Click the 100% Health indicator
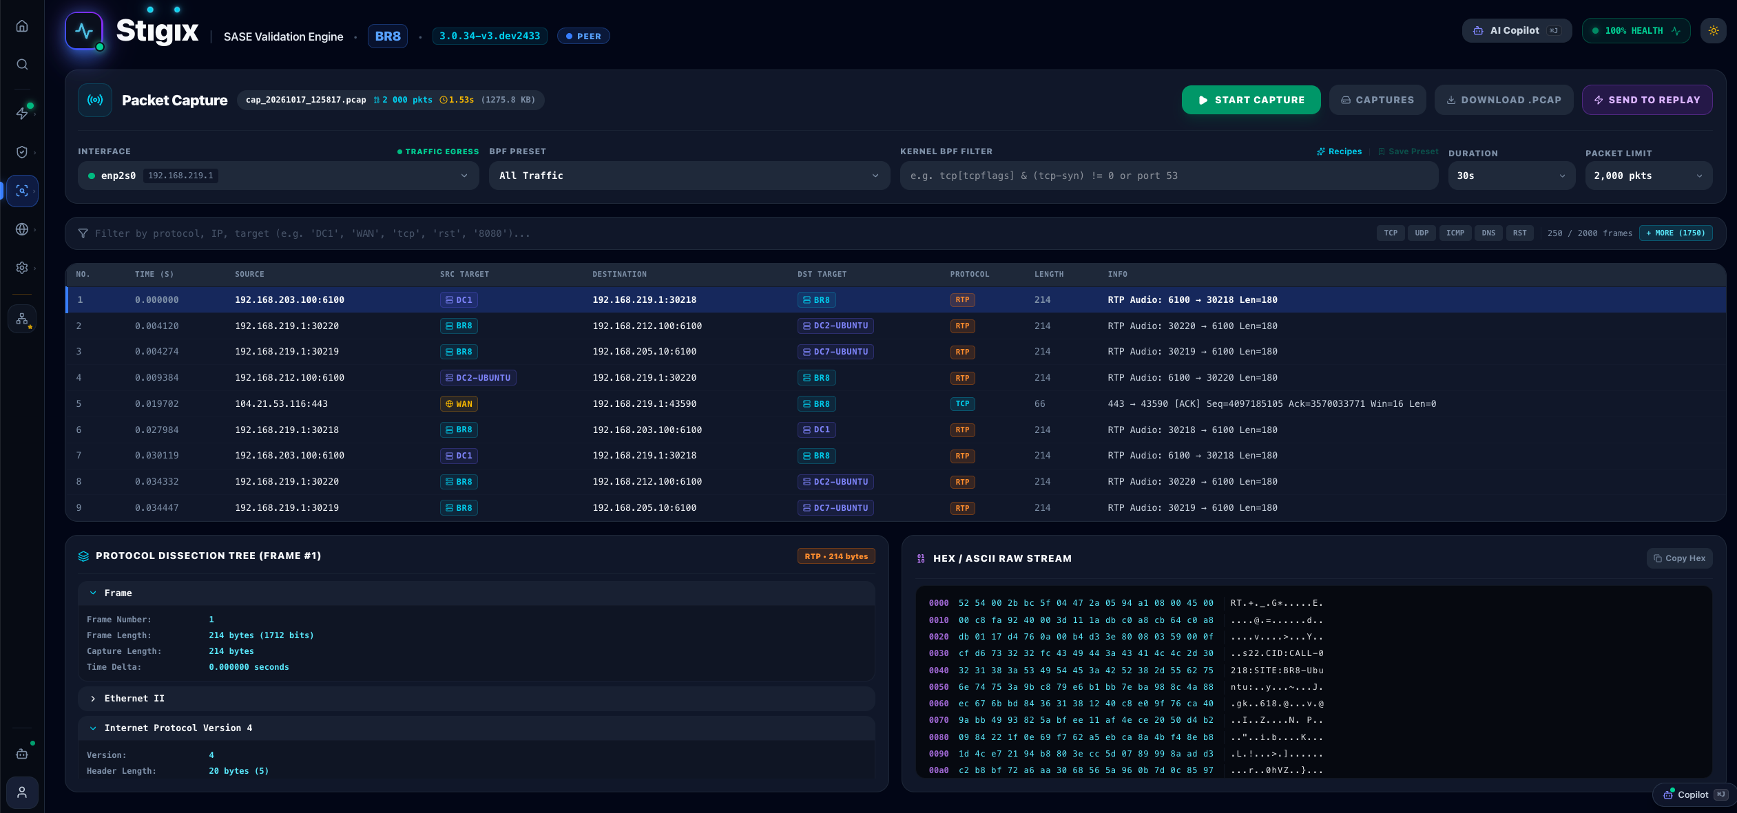This screenshot has width=1737, height=813. pyautogui.click(x=1636, y=31)
